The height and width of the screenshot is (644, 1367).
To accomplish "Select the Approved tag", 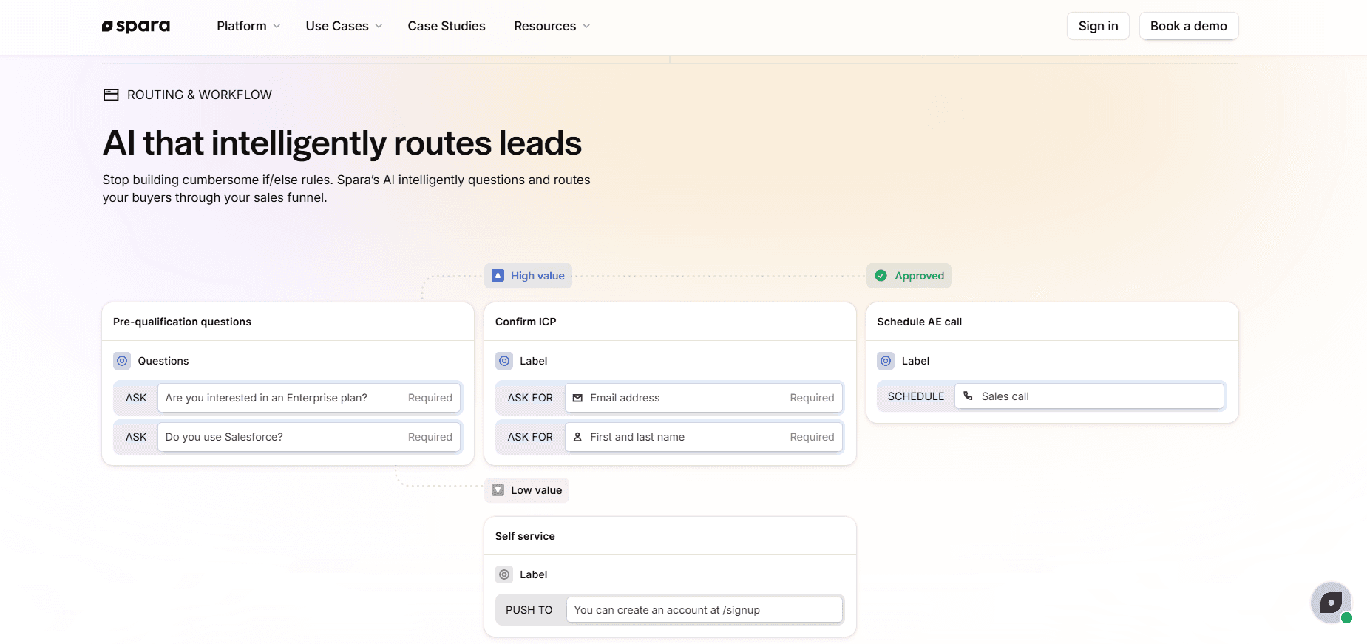I will click(909, 276).
